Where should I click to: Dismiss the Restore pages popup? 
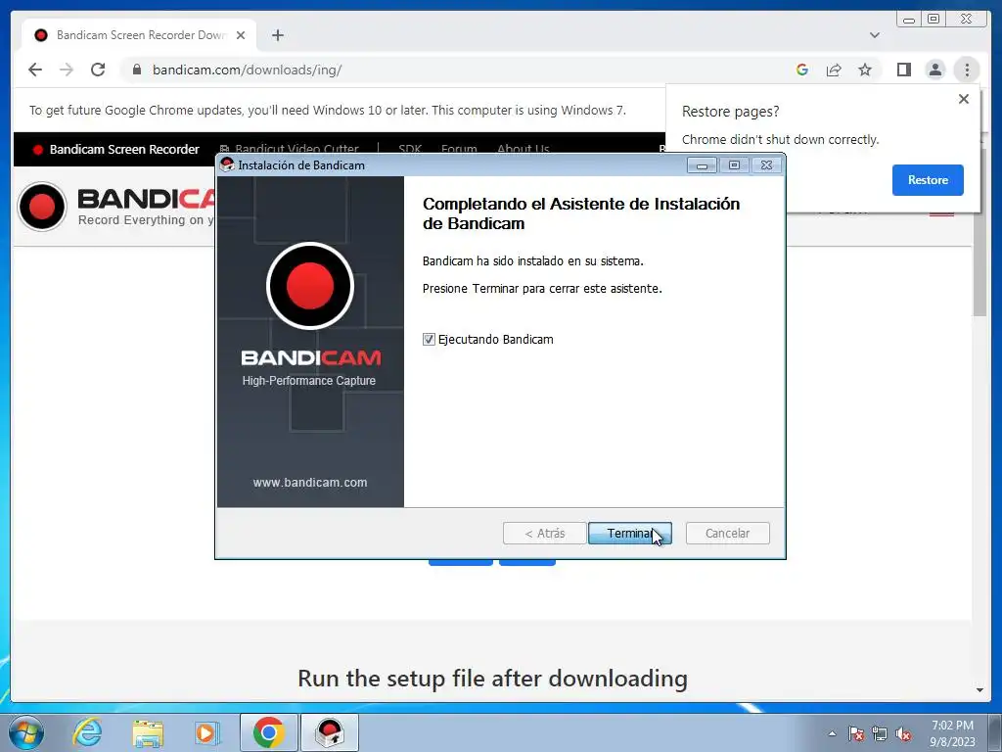tap(964, 99)
